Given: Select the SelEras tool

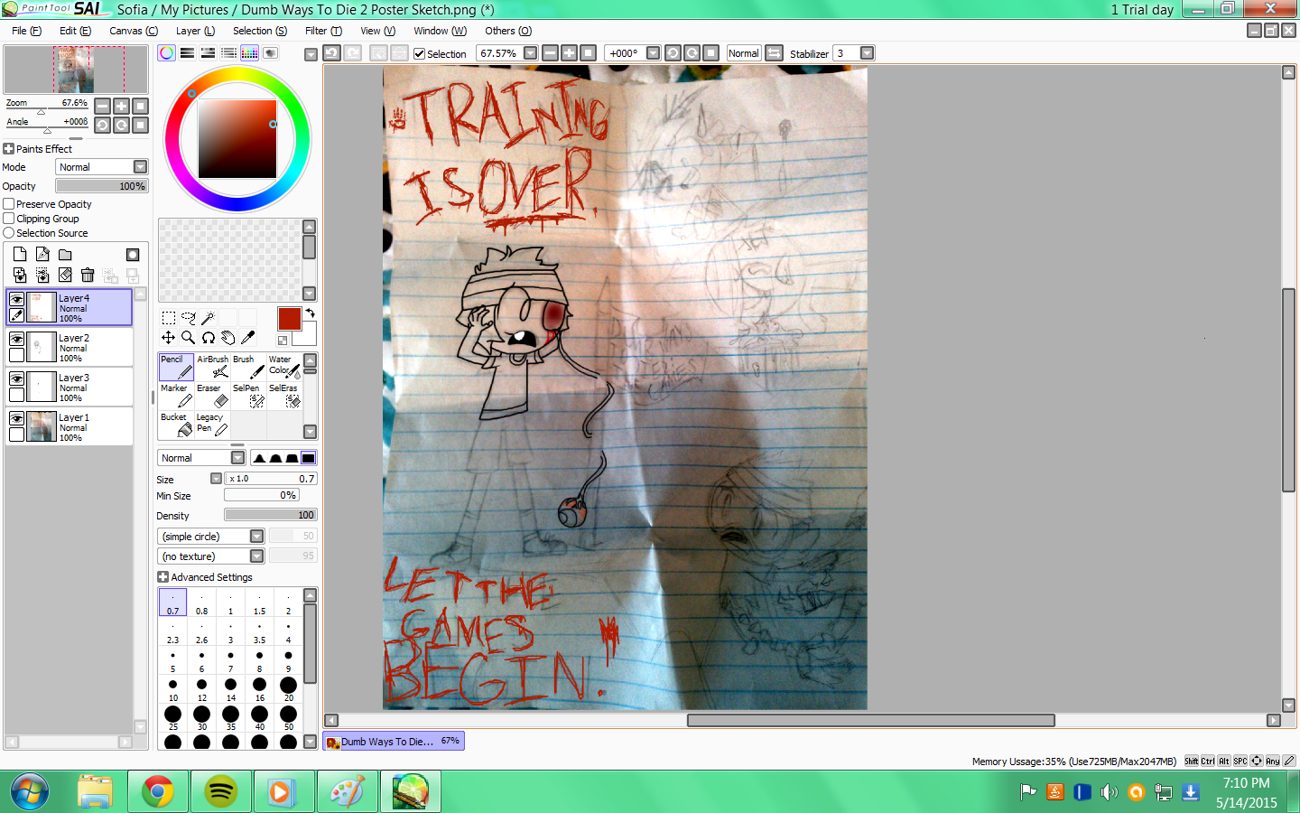Looking at the screenshot, I should click(x=284, y=396).
